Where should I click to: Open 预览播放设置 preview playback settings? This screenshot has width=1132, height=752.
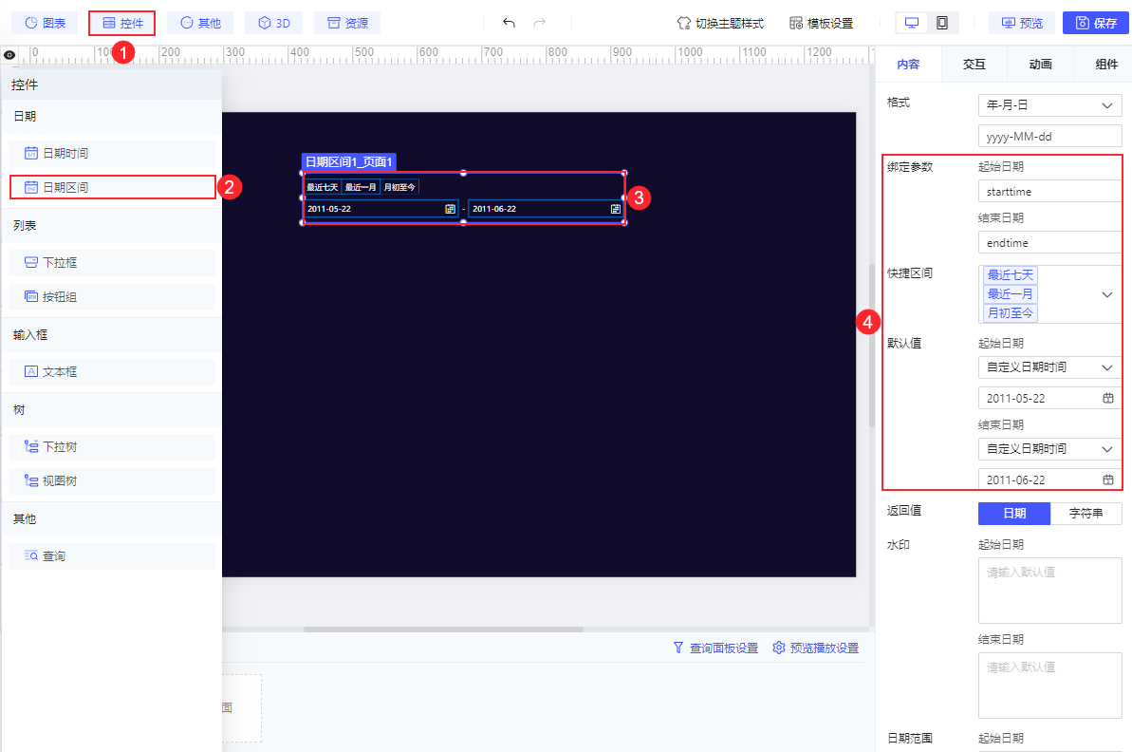[816, 648]
